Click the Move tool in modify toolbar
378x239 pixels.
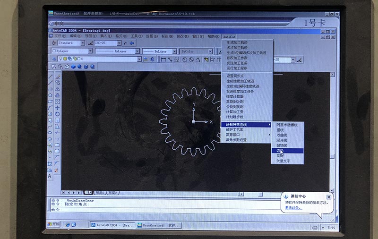tap(57, 108)
